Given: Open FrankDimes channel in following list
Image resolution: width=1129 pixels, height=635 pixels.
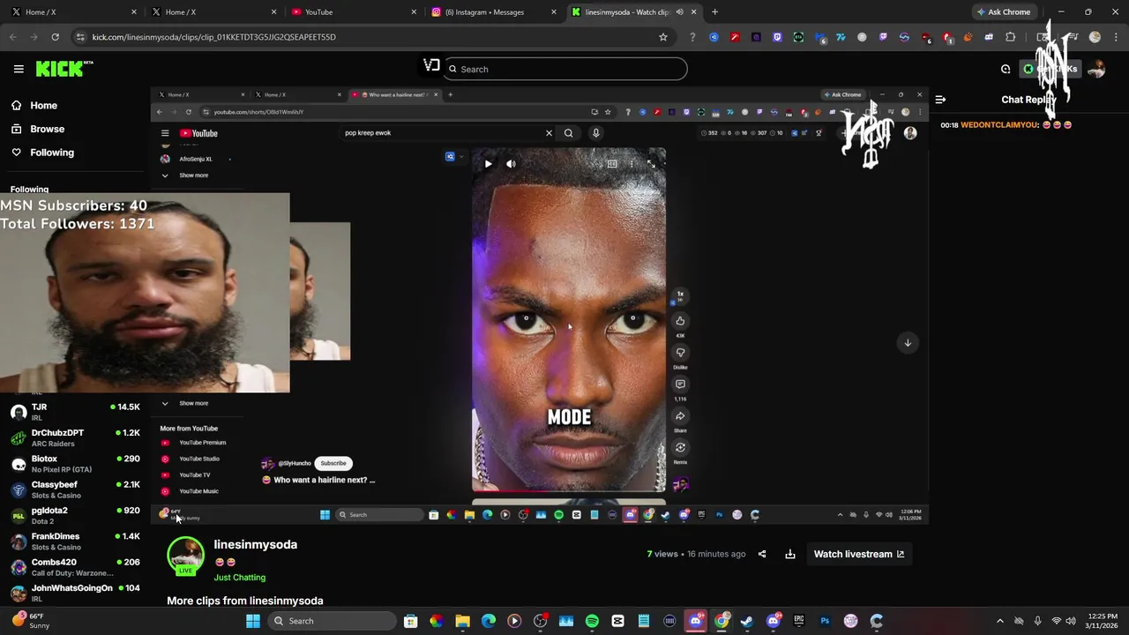Looking at the screenshot, I should pyautogui.click(x=75, y=541).
